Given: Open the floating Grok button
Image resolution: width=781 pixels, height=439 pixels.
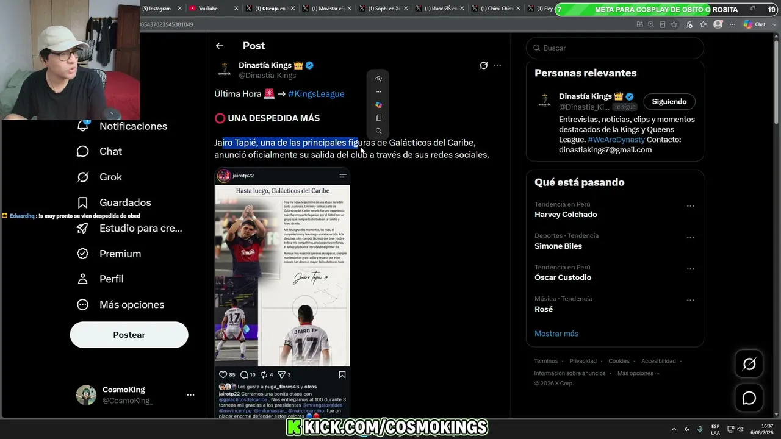Looking at the screenshot, I should click(749, 364).
